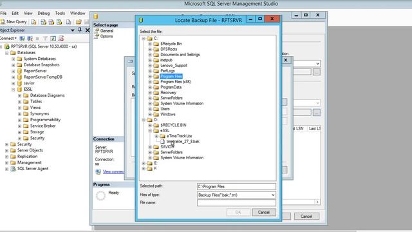Click the savior database icon
412x232 pixels.
(19, 83)
